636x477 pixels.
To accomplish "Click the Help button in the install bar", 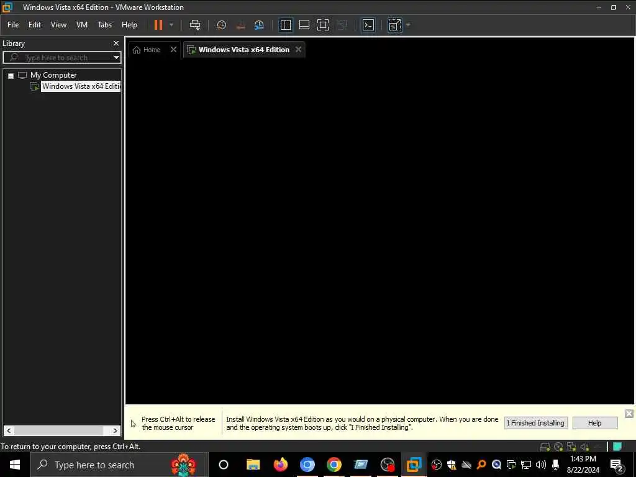I will [x=594, y=423].
